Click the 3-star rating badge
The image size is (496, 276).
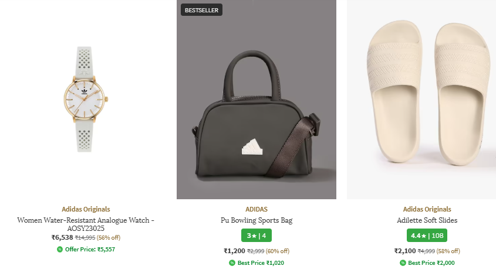coord(256,236)
